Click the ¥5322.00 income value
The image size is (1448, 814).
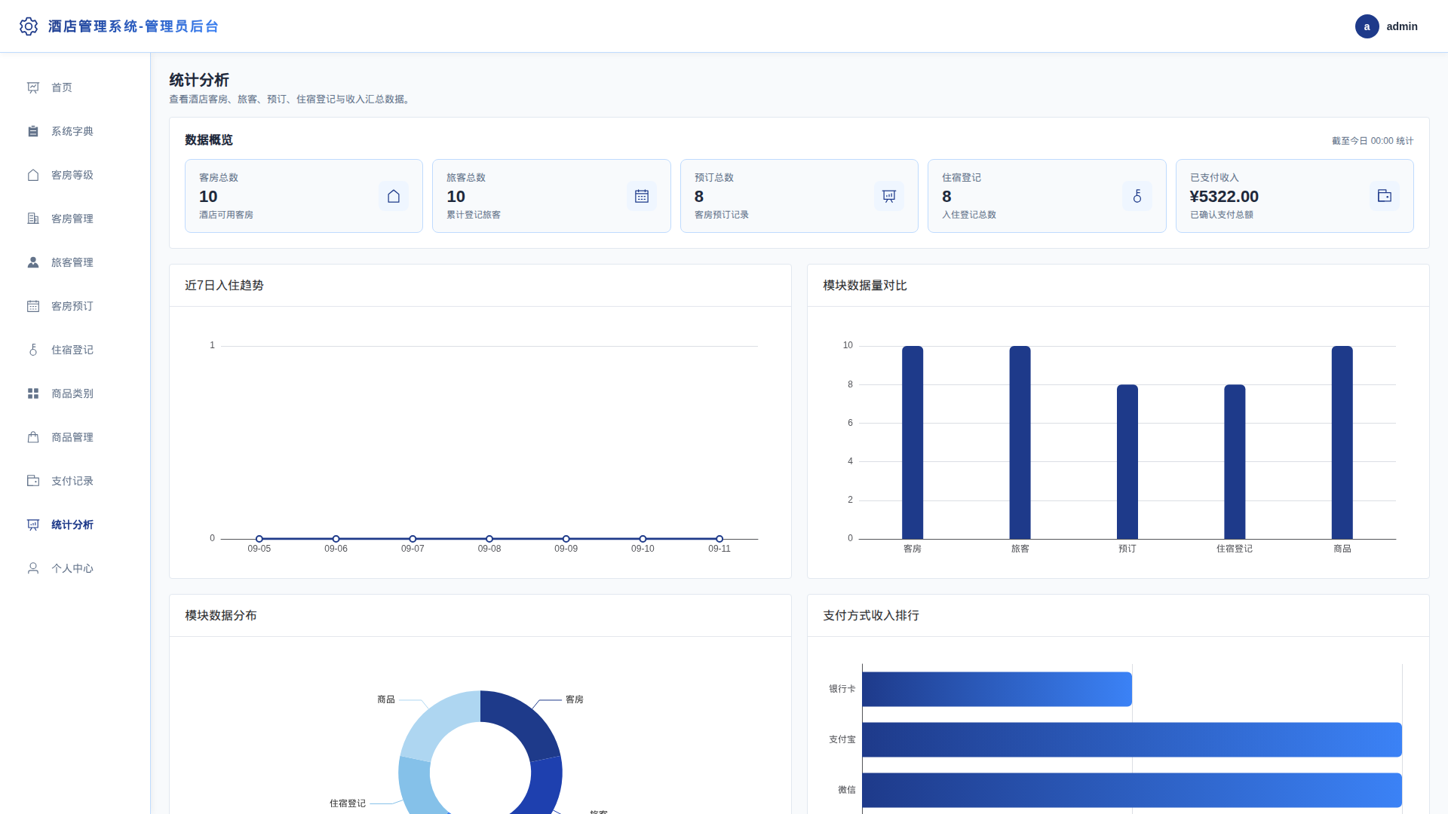(x=1224, y=196)
